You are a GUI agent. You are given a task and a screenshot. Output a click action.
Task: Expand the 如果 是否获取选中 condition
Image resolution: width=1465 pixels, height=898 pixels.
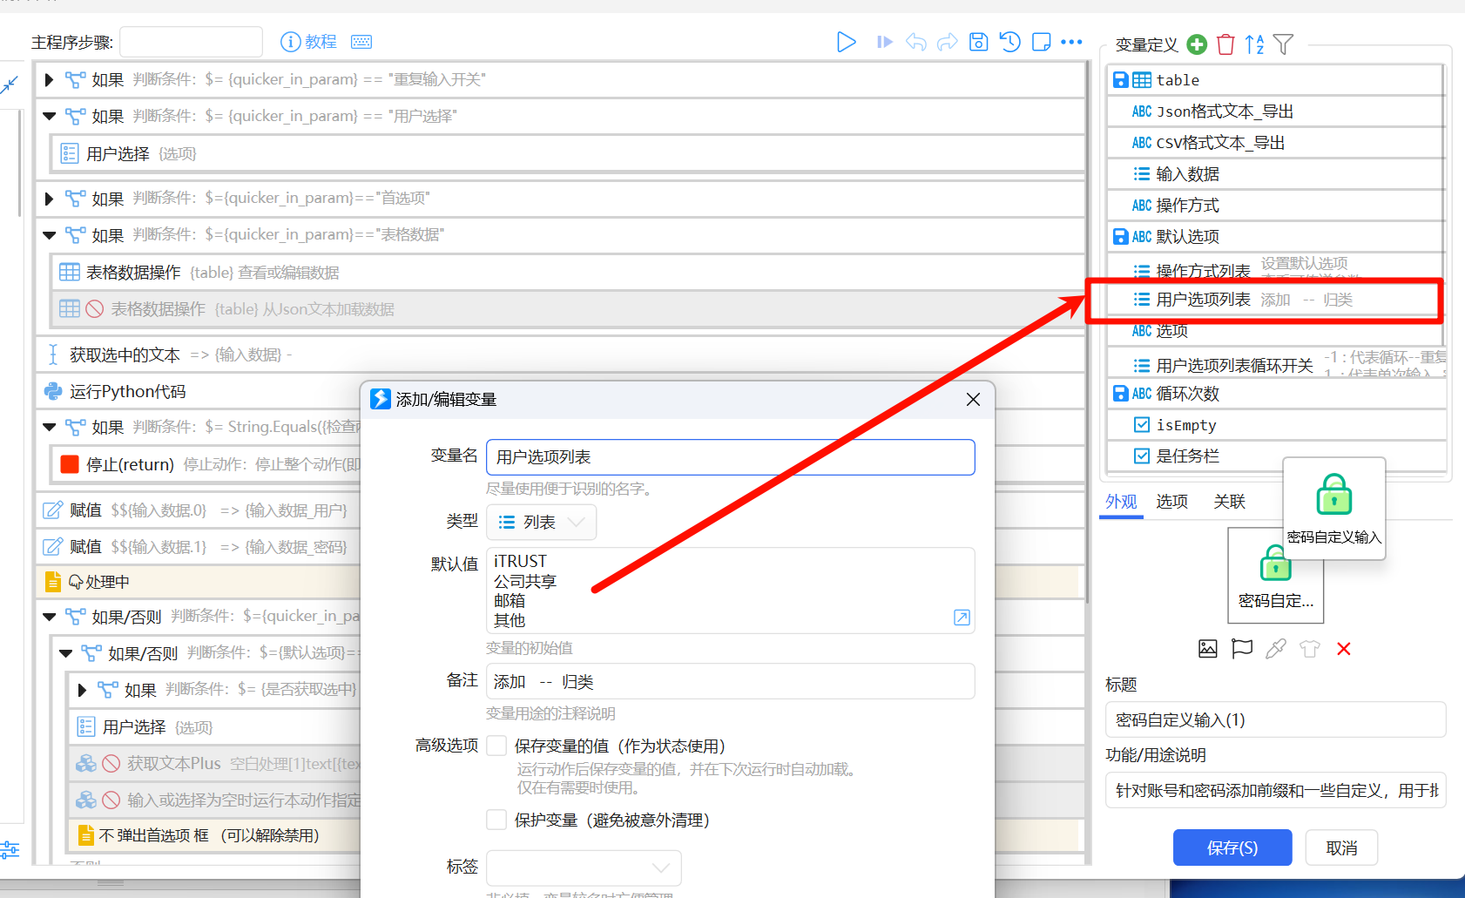pyautogui.click(x=83, y=690)
